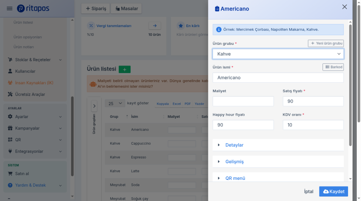The height and width of the screenshot is (201, 361).
Task: Click the empty Maliyet input field
Action: coord(243,101)
